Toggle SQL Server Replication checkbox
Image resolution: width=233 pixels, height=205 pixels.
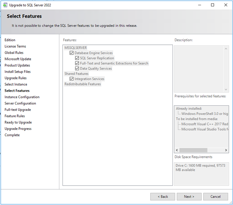(x=77, y=58)
